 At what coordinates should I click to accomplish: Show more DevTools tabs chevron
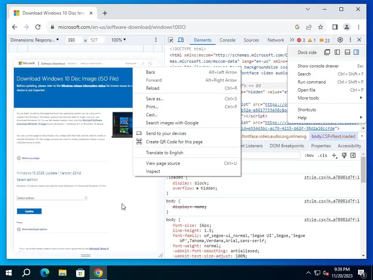[292, 40]
